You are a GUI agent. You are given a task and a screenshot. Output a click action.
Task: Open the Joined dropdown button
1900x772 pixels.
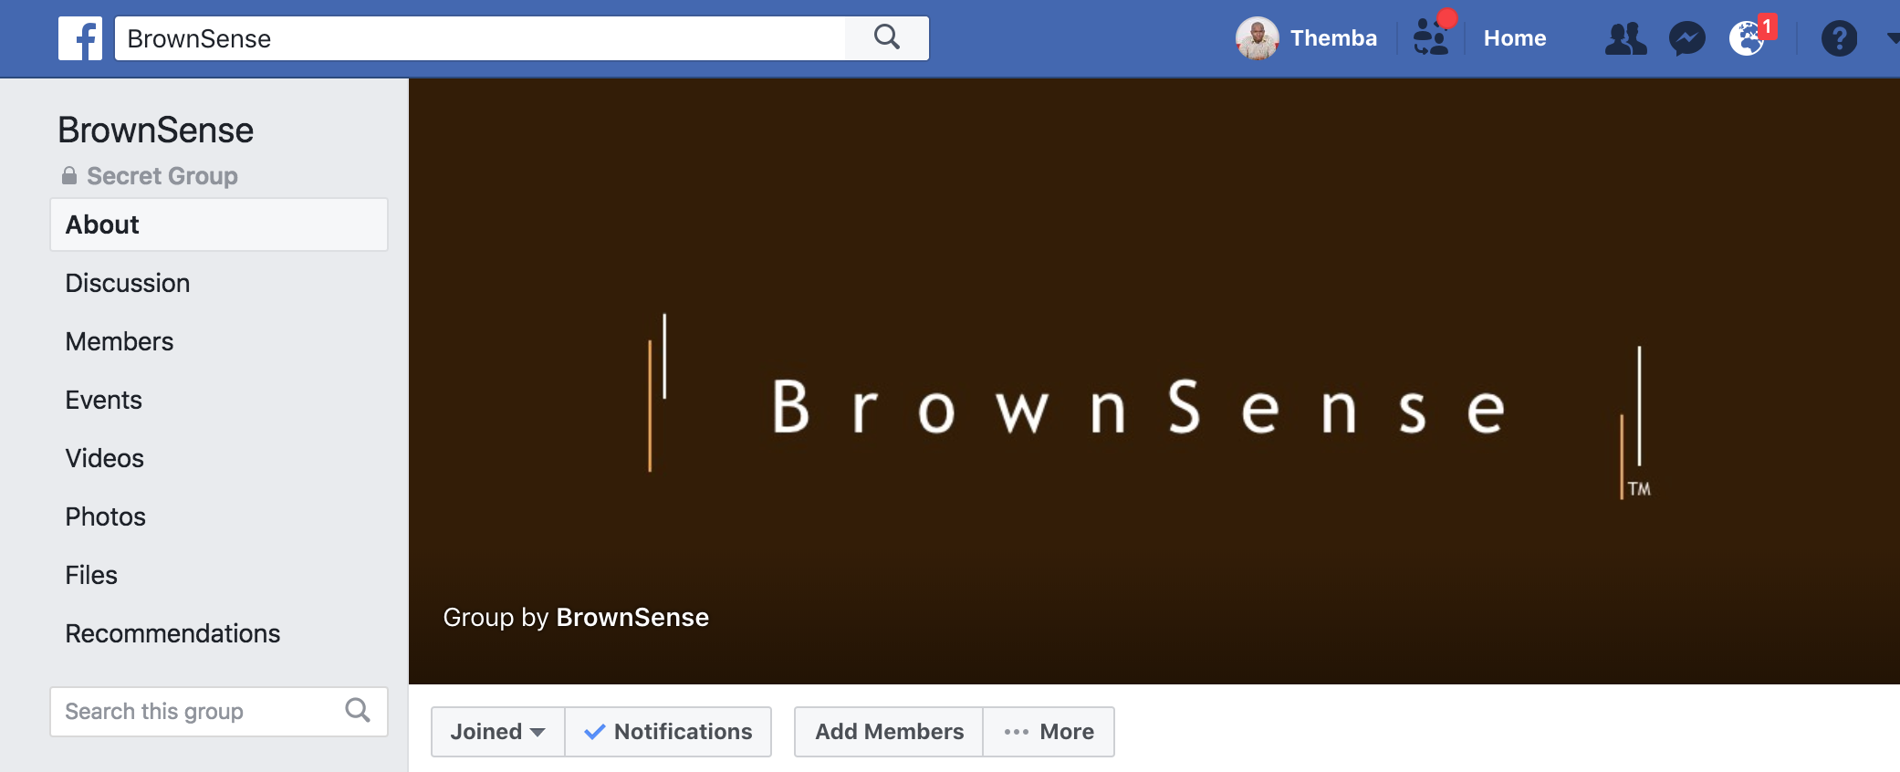click(498, 732)
